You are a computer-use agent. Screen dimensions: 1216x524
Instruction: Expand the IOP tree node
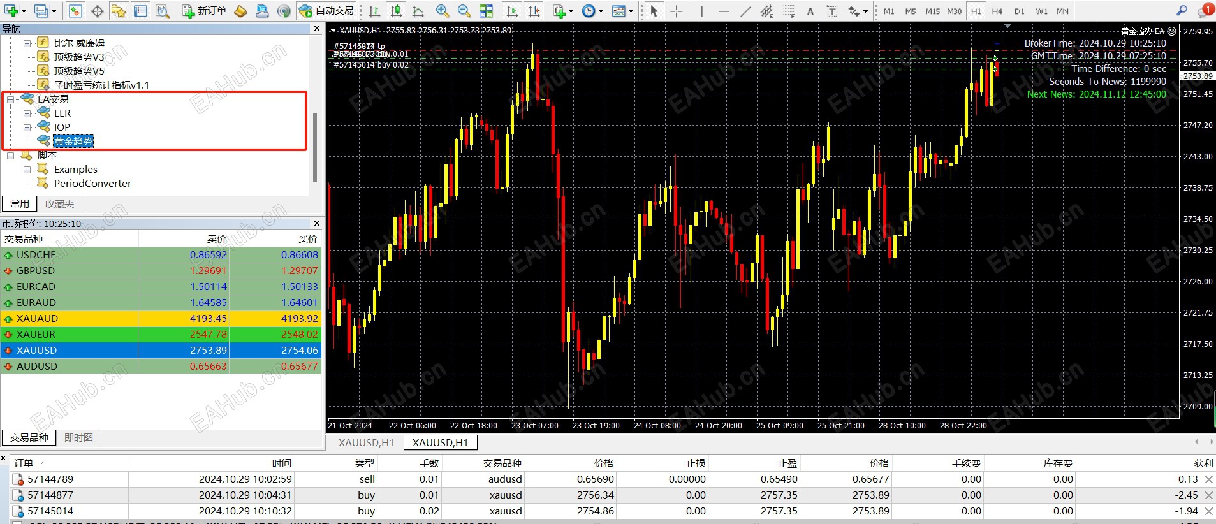27,127
